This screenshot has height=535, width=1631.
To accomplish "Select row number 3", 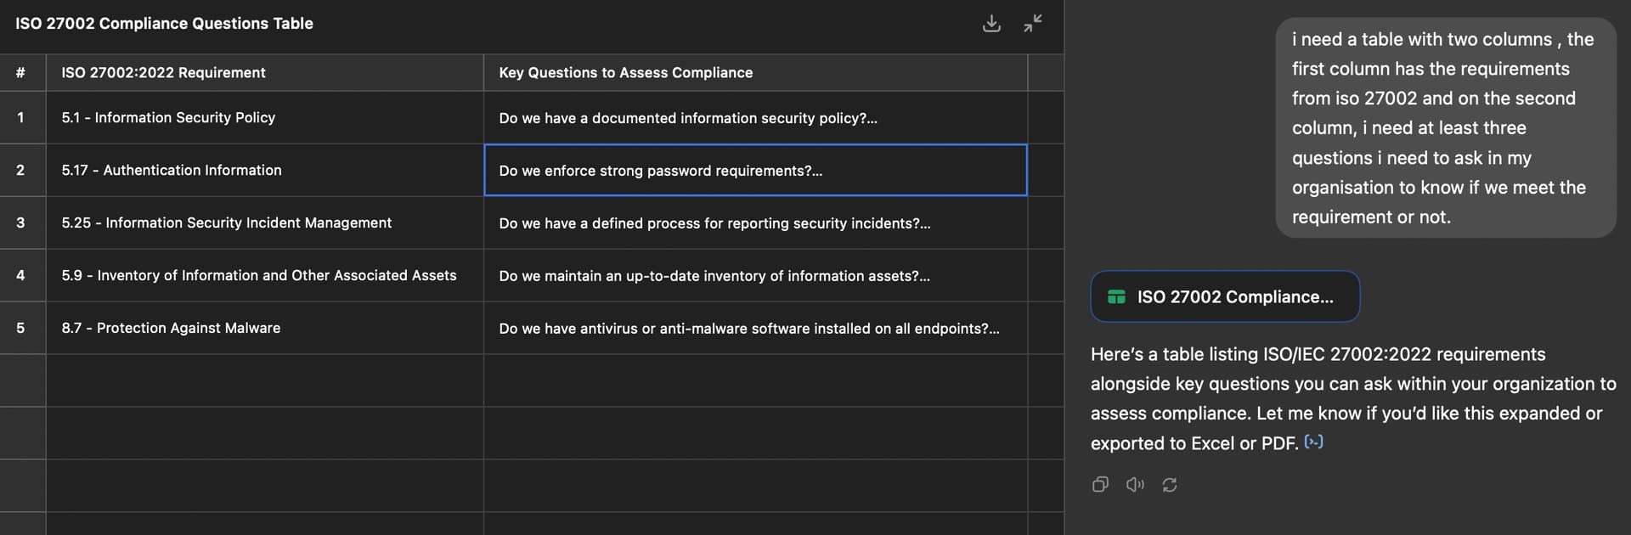I will tap(23, 222).
